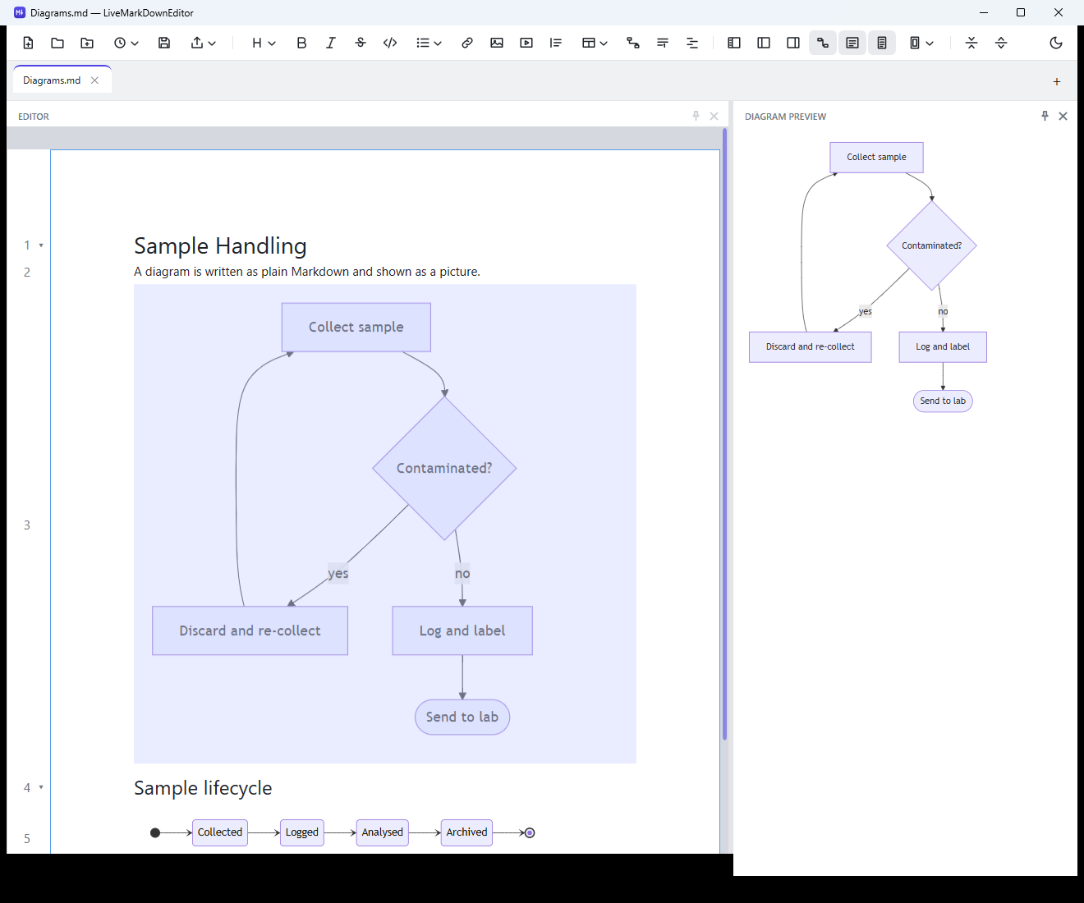
Task: Click the paragraph starting 'A diagram is written'
Action: (x=307, y=272)
